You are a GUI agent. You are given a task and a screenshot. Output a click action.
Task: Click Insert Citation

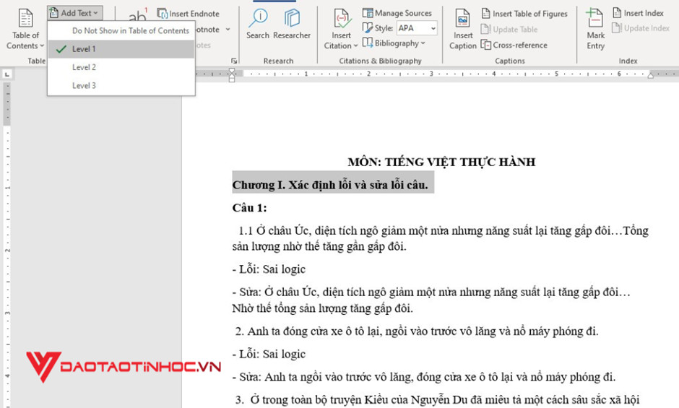point(341,30)
